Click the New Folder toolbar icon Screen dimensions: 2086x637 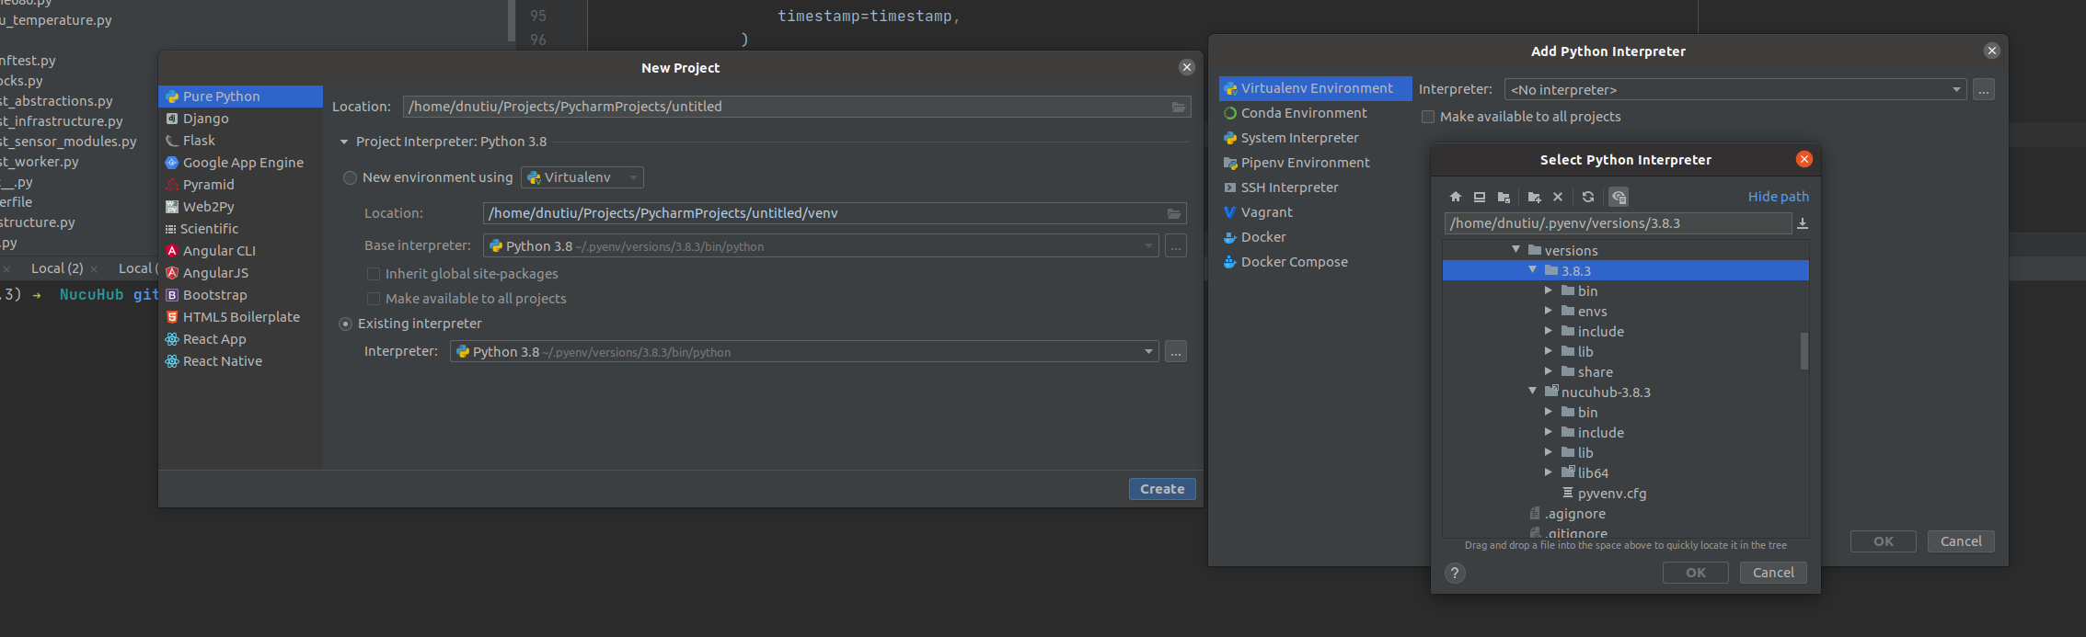point(1534,197)
